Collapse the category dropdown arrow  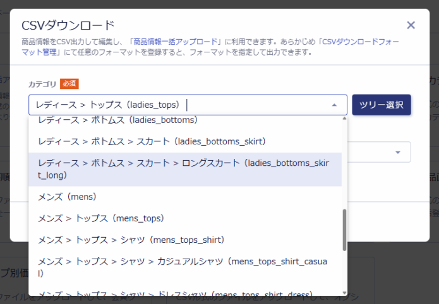pyautogui.click(x=334, y=105)
